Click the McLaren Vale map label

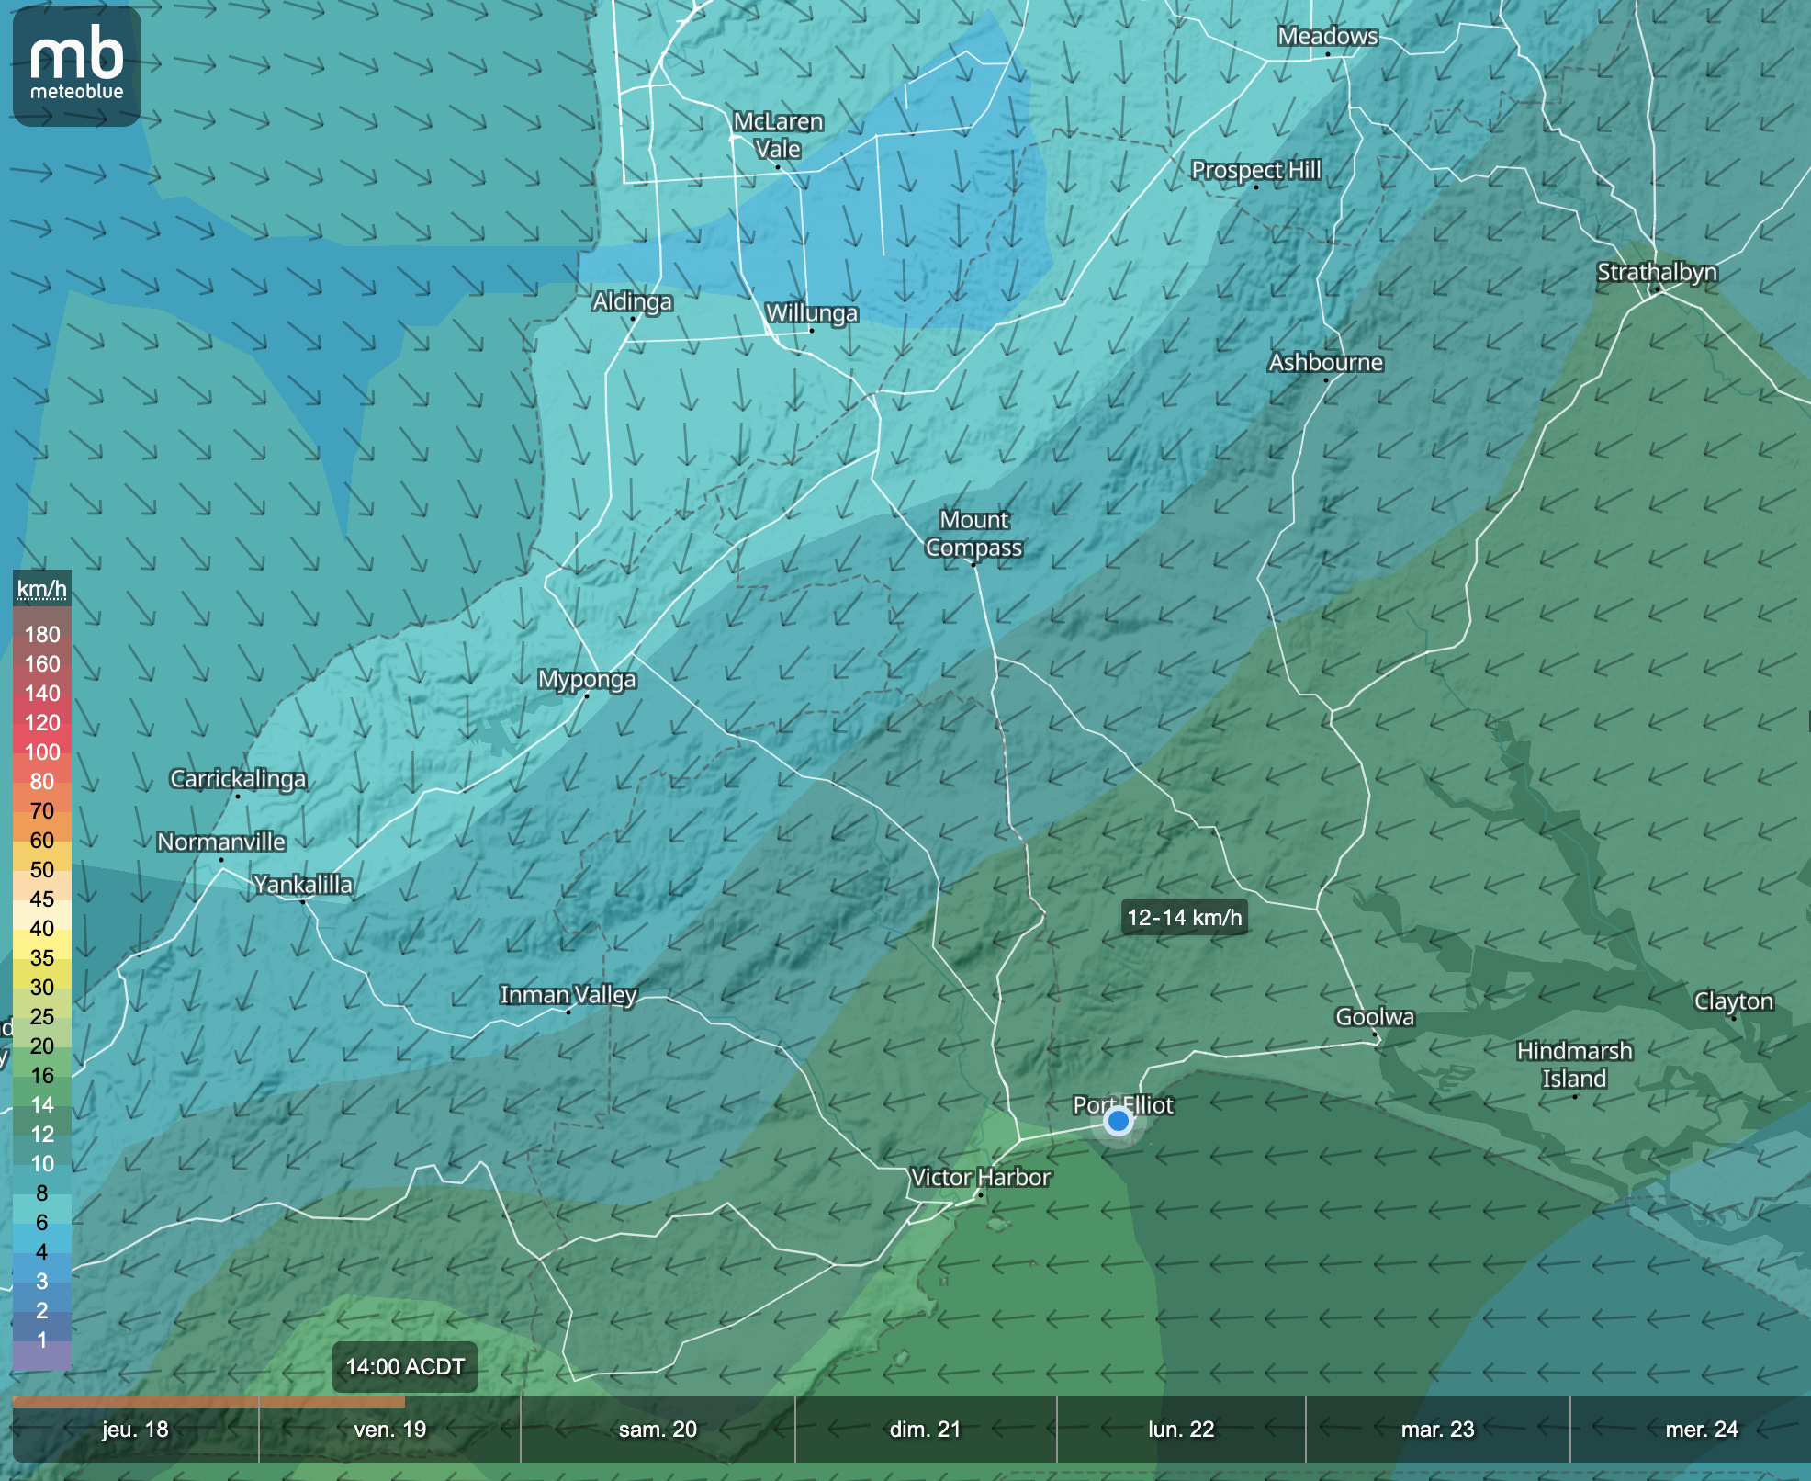click(x=778, y=135)
